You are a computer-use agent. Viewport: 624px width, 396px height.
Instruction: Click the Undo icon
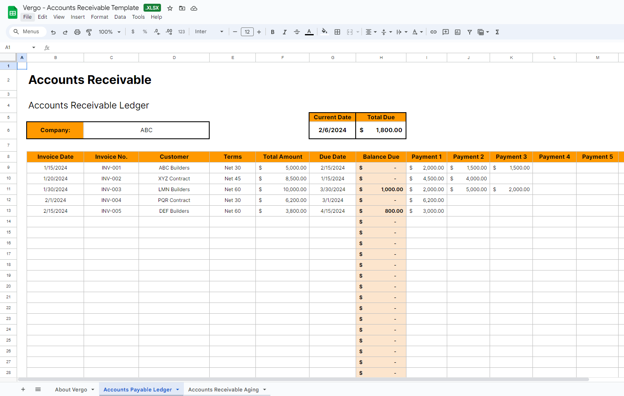click(53, 32)
